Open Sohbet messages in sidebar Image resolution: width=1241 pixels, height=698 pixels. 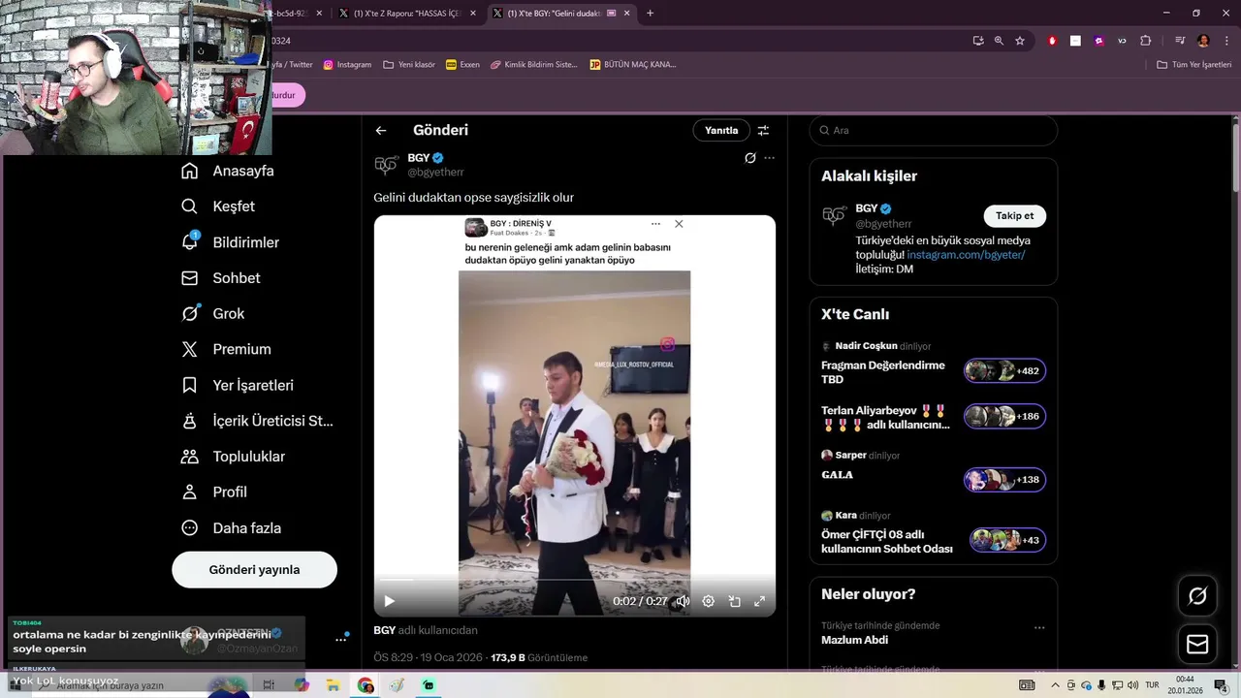click(x=220, y=278)
